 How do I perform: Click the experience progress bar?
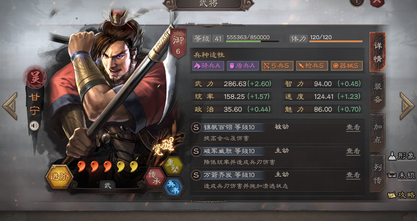click(x=253, y=41)
